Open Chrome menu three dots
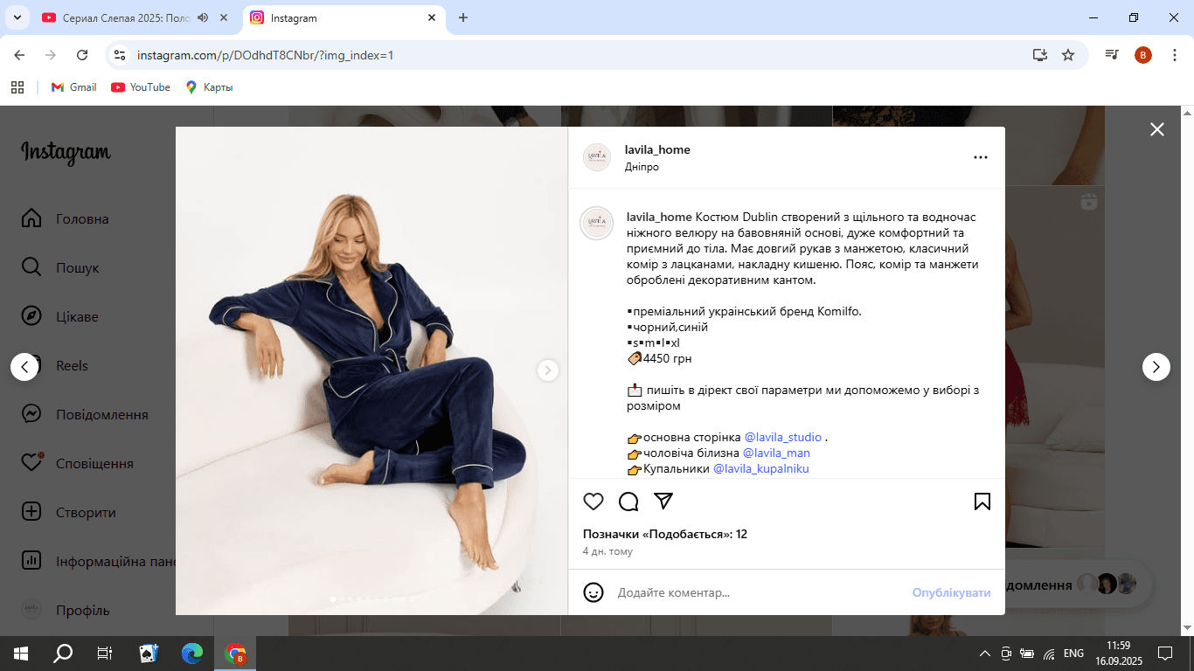 [x=1174, y=55]
